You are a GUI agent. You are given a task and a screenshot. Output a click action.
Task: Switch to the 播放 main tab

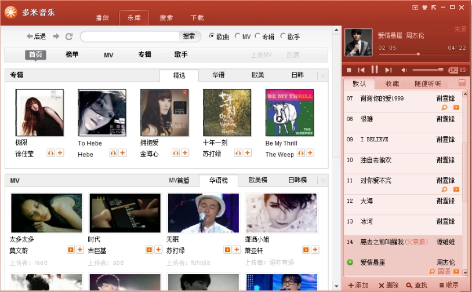pyautogui.click(x=103, y=18)
